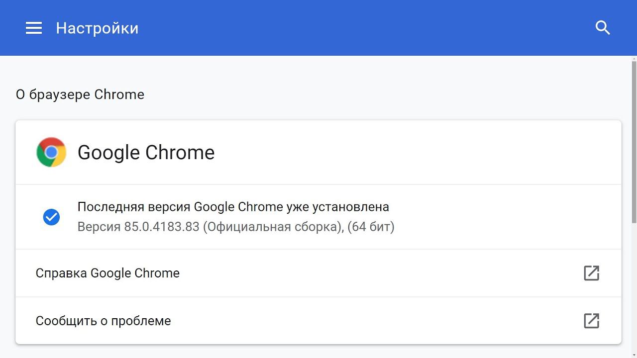Click the О браузере Chrome heading

(80, 94)
